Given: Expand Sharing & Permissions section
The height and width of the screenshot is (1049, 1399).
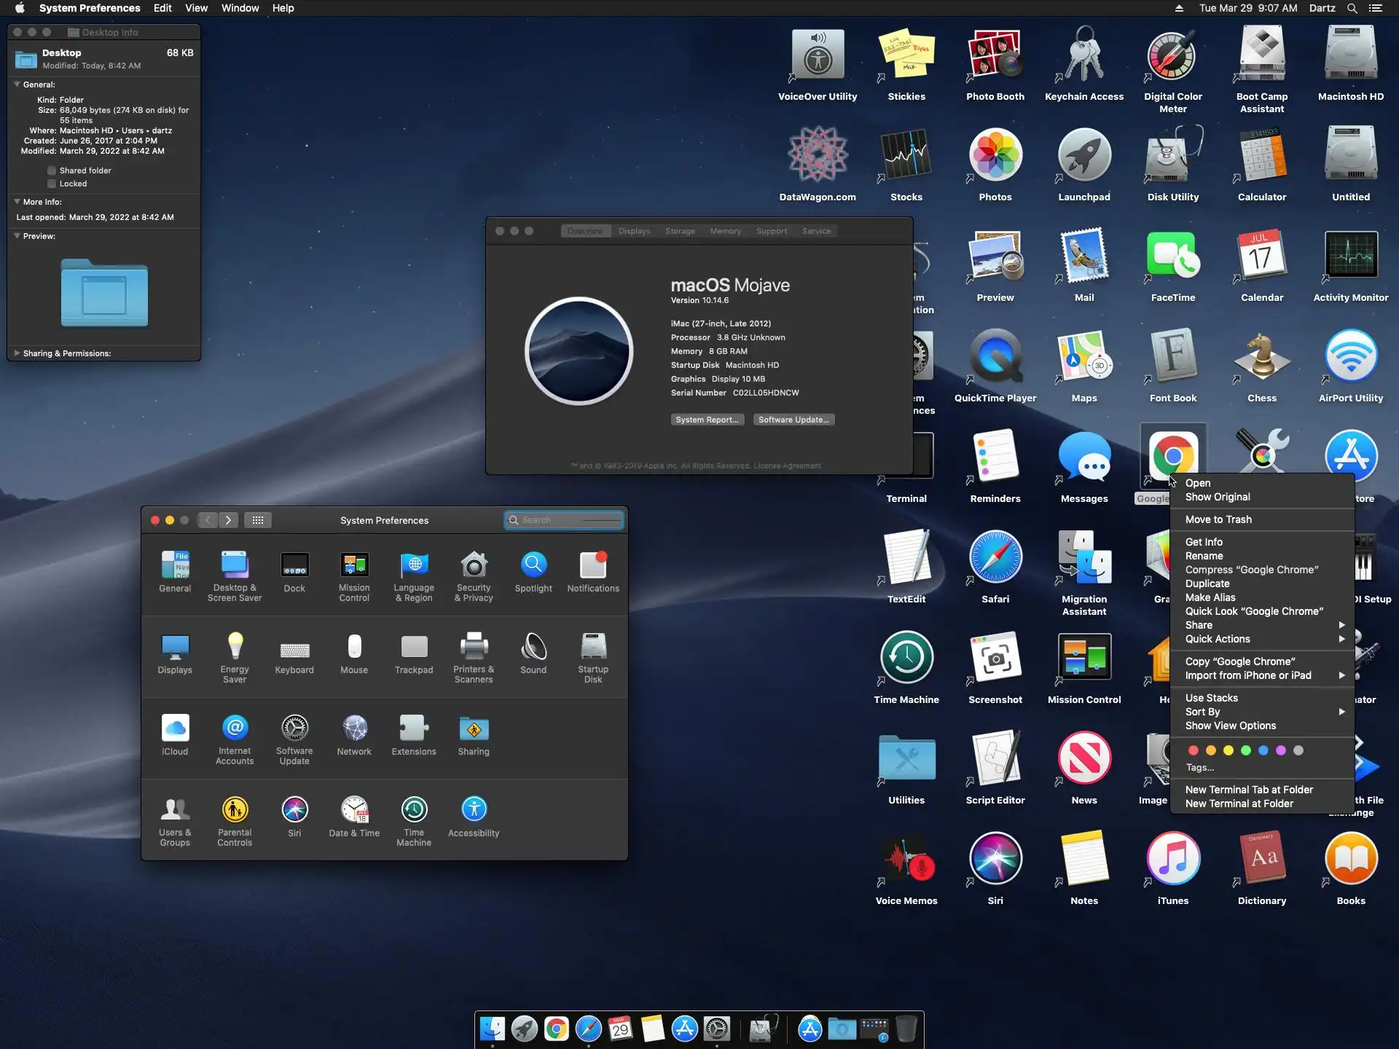Looking at the screenshot, I should click(17, 353).
